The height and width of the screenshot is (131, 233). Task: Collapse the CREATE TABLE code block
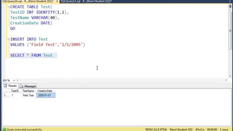tap(9, 7)
